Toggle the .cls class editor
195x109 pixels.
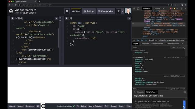pyautogui.click(x=179, y=47)
